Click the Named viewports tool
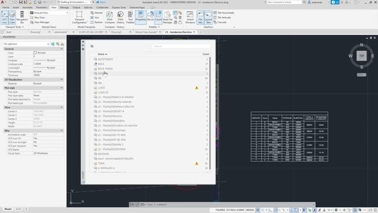The image size is (378, 213). coord(96,13)
